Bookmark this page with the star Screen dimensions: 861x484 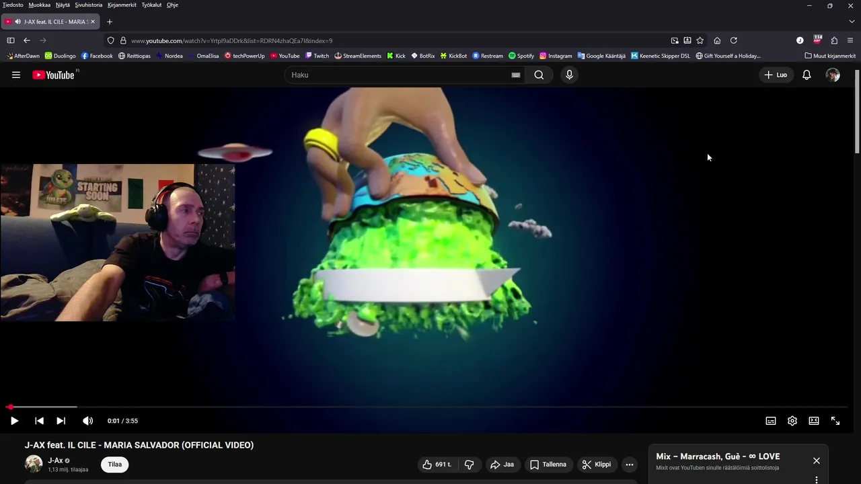coord(700,40)
